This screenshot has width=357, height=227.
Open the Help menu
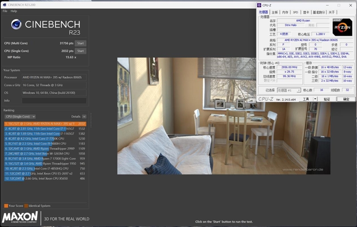[14, 11]
